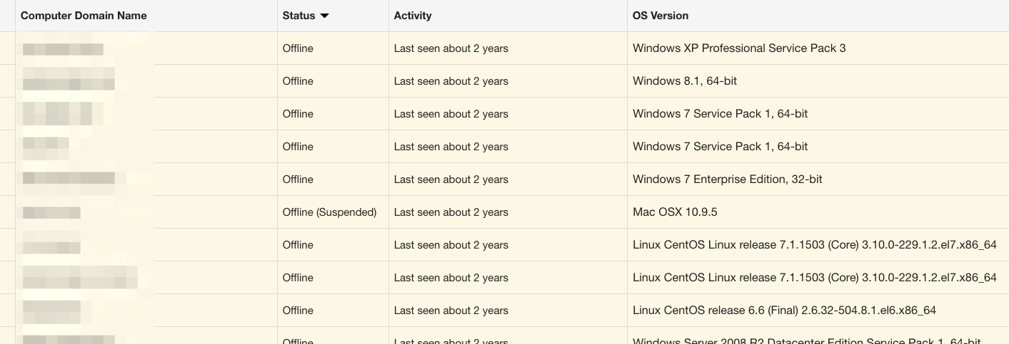Select the Windows XP Professional Service Pack 3 row
Image resolution: width=1009 pixels, height=344 pixels.
[x=739, y=48]
